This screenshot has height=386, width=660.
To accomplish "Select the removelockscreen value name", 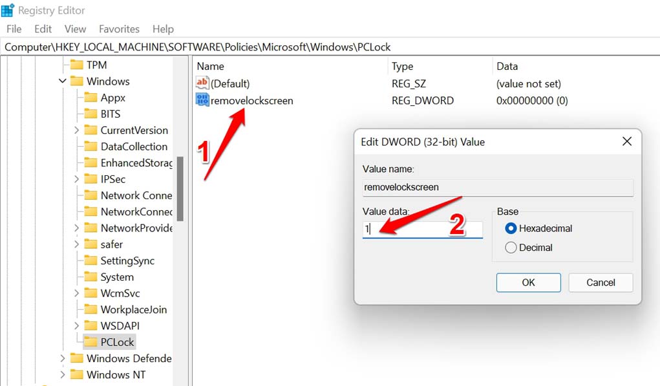I will [x=251, y=101].
